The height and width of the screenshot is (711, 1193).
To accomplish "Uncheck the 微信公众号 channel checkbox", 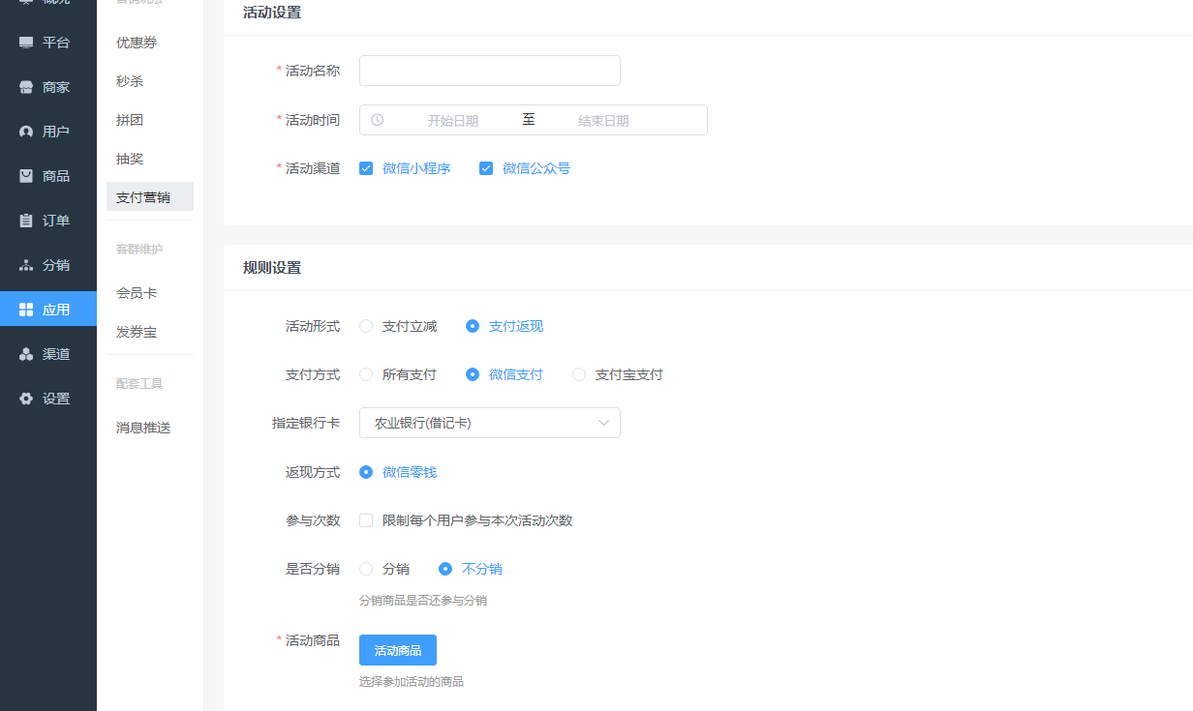I will point(486,168).
